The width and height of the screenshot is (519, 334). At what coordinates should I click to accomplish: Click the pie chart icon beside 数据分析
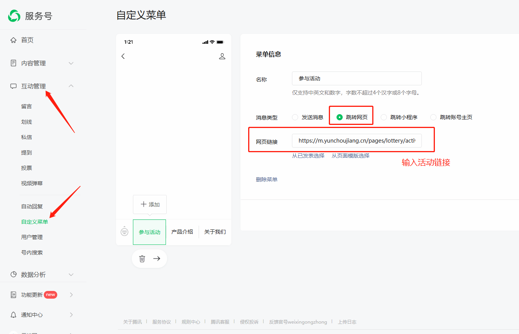coord(13,274)
